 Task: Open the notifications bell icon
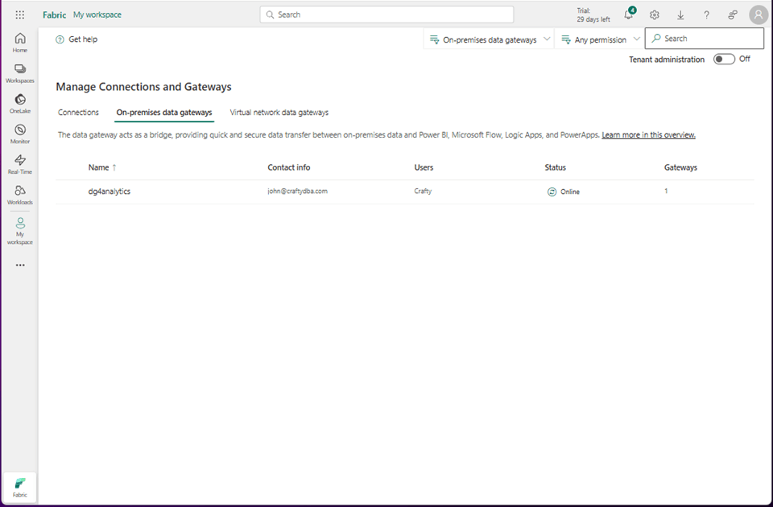pos(629,14)
